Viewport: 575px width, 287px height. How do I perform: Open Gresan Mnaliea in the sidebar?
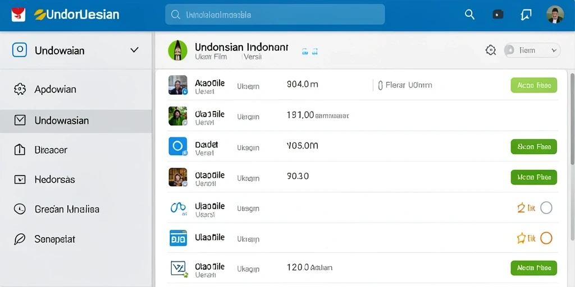point(67,210)
